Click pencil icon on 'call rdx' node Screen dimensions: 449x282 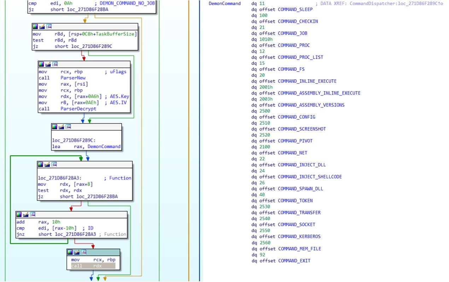[x=77, y=252]
